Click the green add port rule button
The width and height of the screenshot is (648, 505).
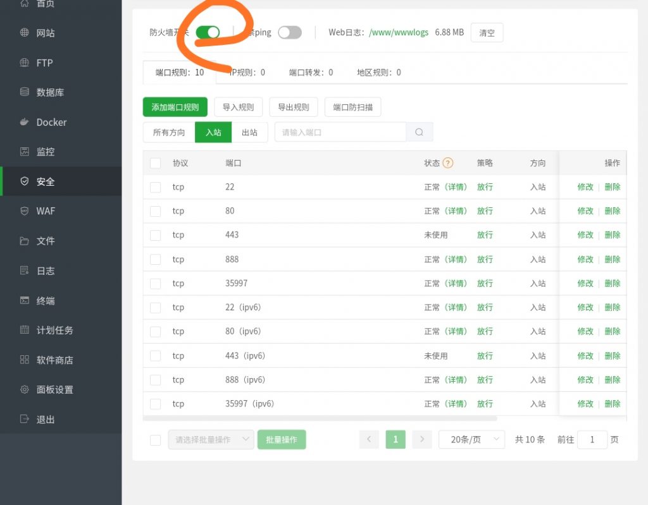click(x=175, y=107)
